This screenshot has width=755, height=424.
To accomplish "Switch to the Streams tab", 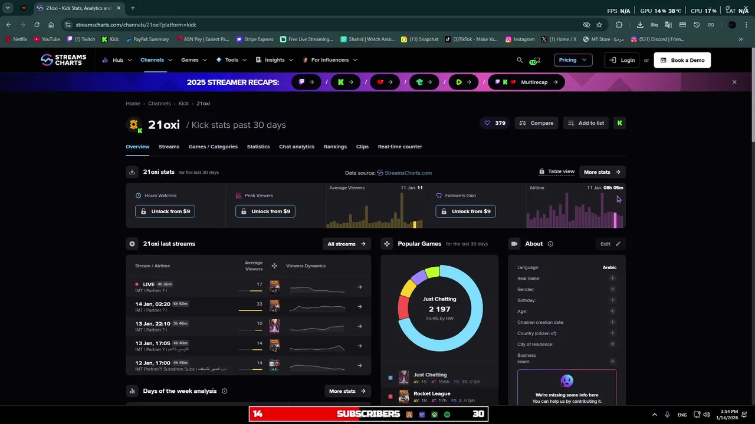I will [x=169, y=147].
